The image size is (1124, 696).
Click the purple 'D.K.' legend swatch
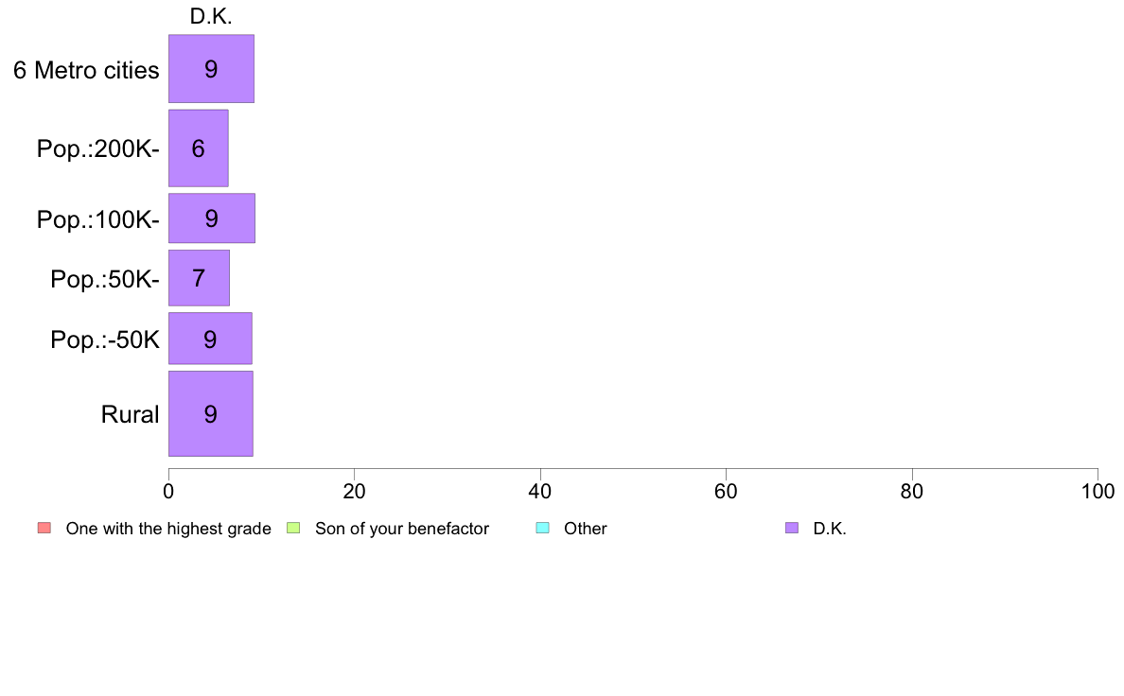[x=791, y=529]
